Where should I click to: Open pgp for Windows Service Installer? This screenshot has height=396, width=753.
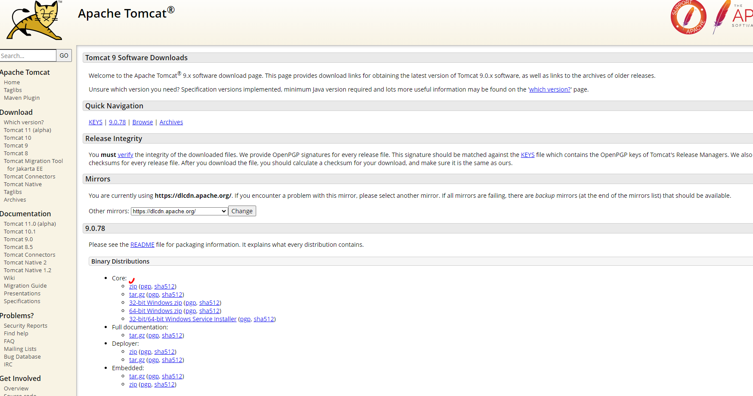click(245, 319)
